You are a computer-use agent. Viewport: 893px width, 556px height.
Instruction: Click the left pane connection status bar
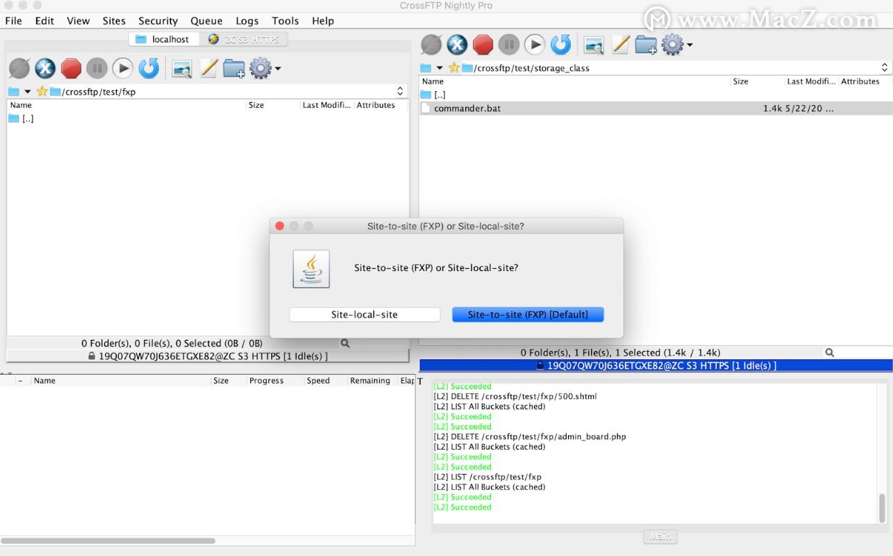tap(207, 356)
